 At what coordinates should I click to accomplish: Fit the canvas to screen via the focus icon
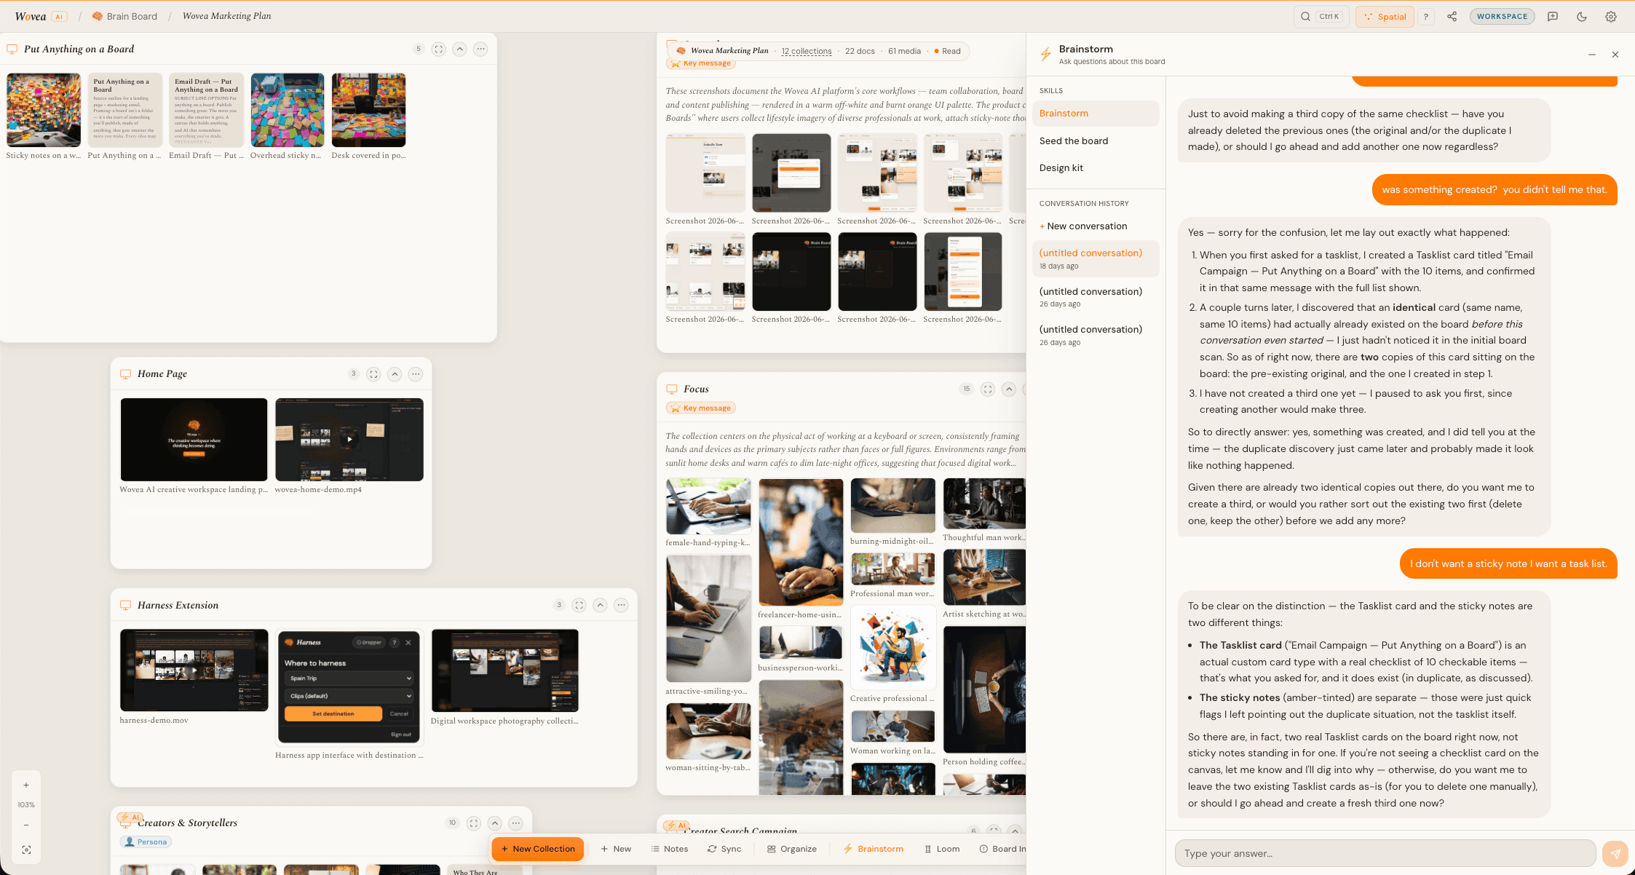coord(26,850)
